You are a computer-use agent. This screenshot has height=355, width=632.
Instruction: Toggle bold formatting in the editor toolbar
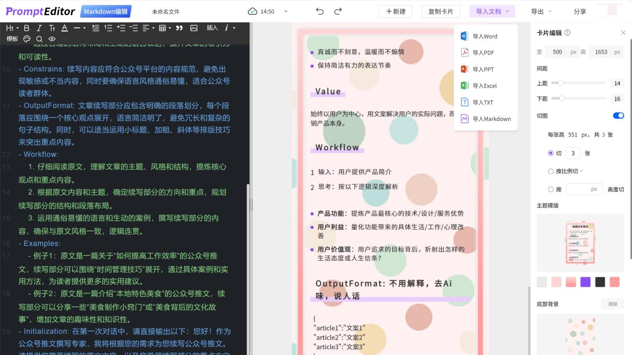click(x=26, y=28)
